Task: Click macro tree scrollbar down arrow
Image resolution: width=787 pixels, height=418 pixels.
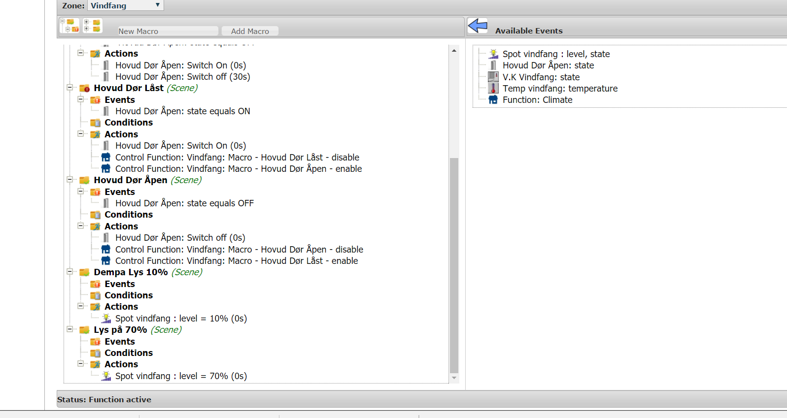Action: pyautogui.click(x=454, y=378)
